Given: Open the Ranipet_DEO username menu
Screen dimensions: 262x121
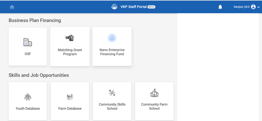Looking at the screenshot, I should click(241, 7).
